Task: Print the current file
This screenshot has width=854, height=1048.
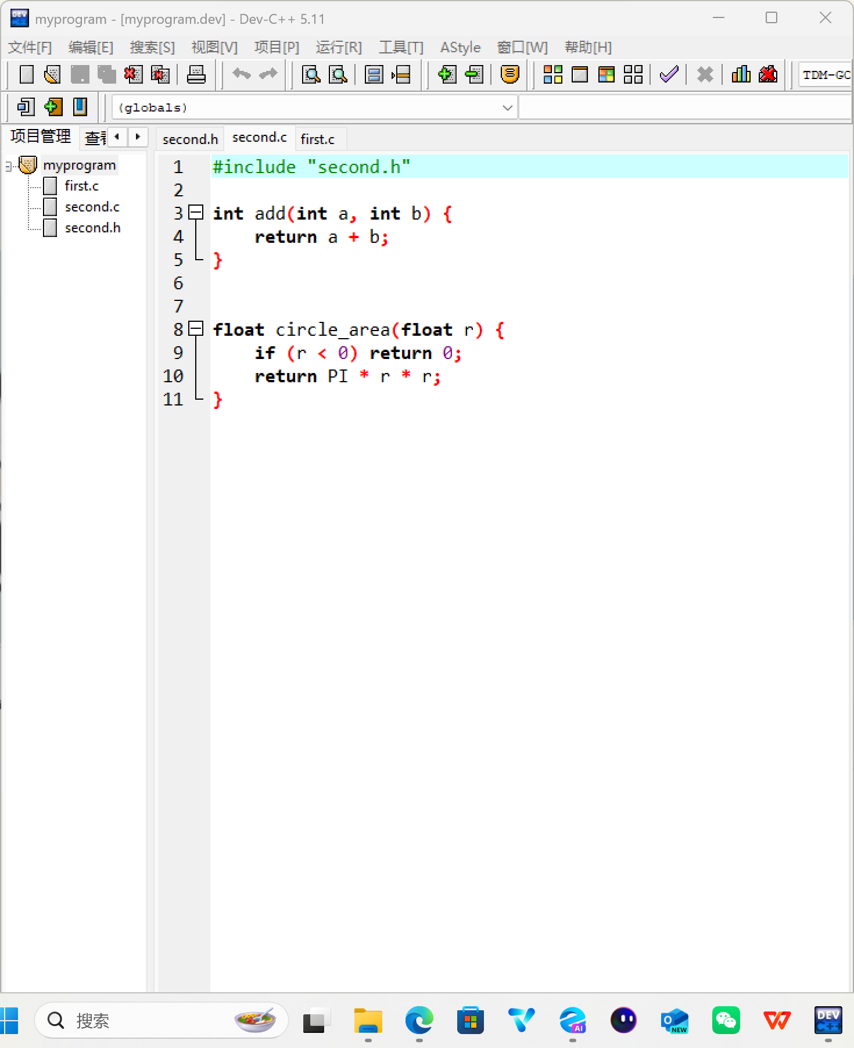Action: click(196, 74)
